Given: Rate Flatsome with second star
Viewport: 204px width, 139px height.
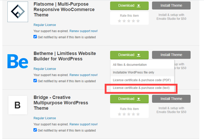Looking at the screenshot, I should 124,21.
